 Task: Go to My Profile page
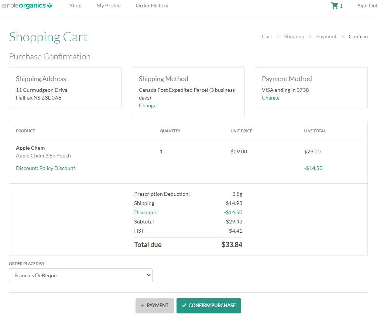coord(109,6)
